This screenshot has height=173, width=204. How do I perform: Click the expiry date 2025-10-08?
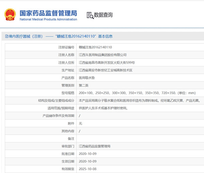click(88, 169)
